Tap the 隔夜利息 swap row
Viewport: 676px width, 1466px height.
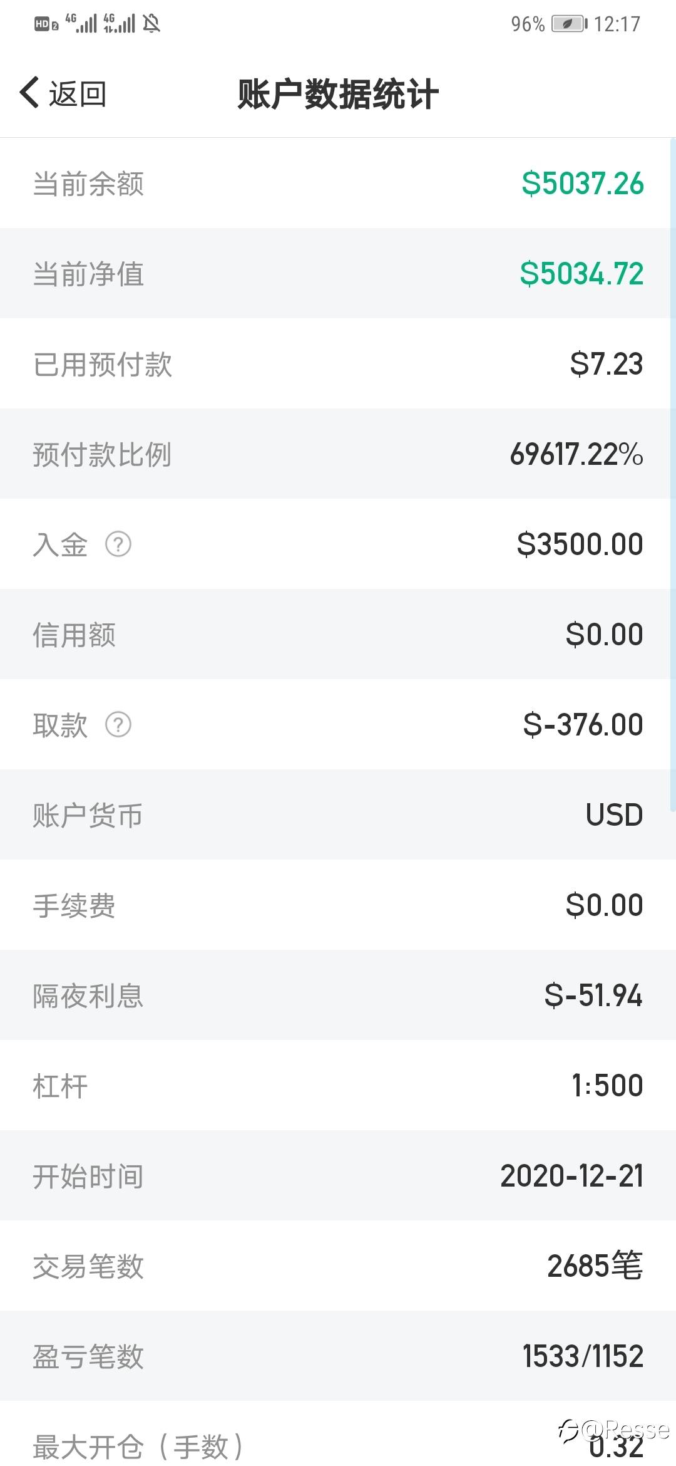[x=338, y=995]
